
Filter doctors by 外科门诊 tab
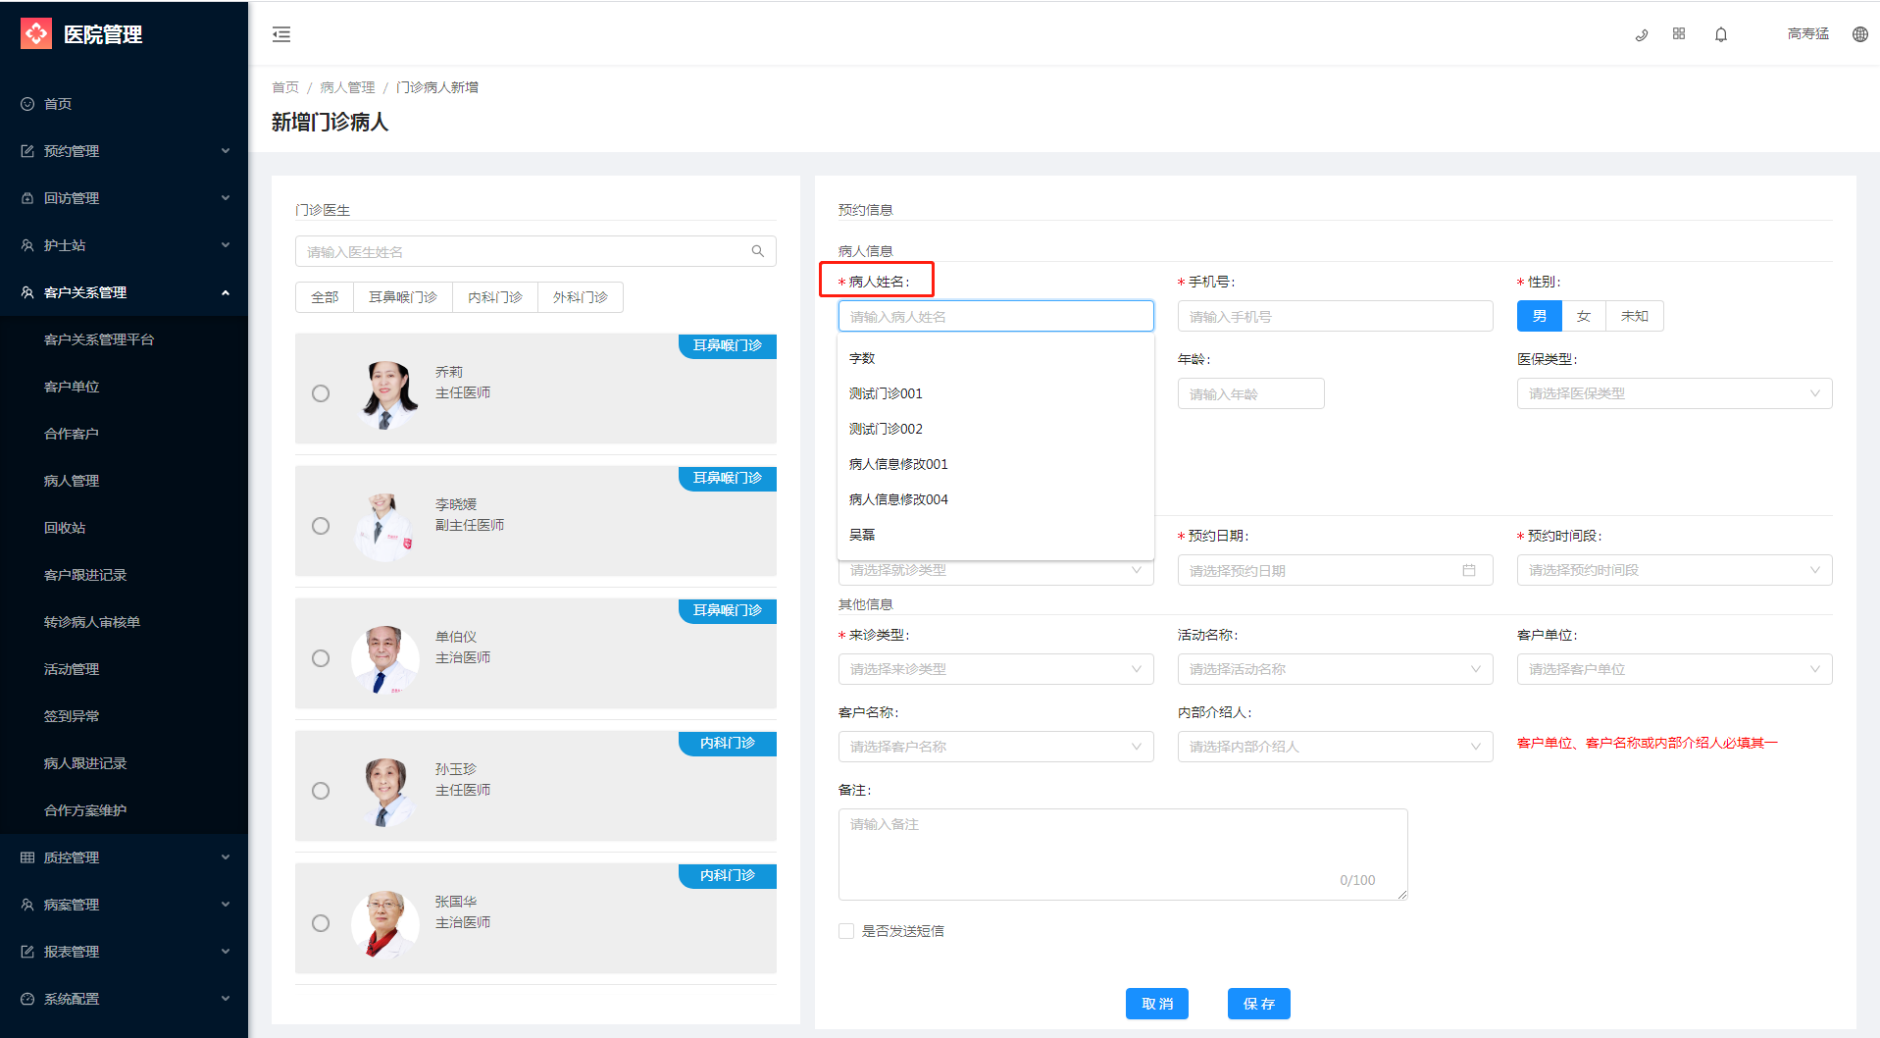coord(581,297)
